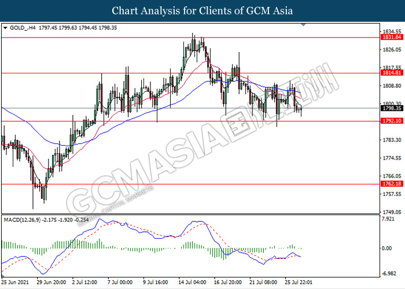Click the 1749.05 price scale value
The width and height of the screenshot is (405, 289).
(x=392, y=212)
